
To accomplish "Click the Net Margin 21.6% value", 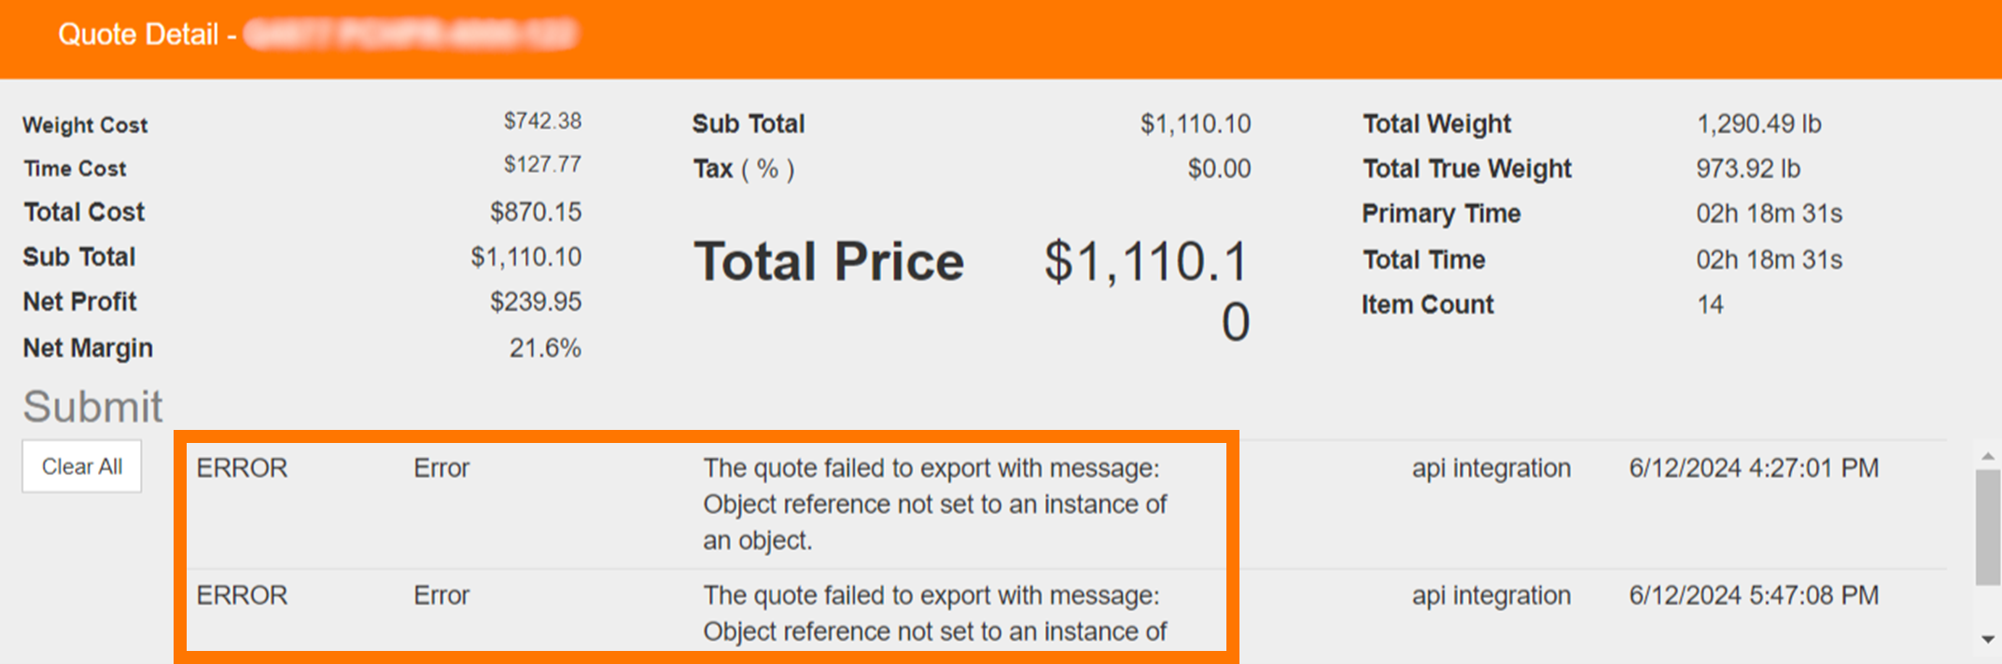I will (545, 348).
